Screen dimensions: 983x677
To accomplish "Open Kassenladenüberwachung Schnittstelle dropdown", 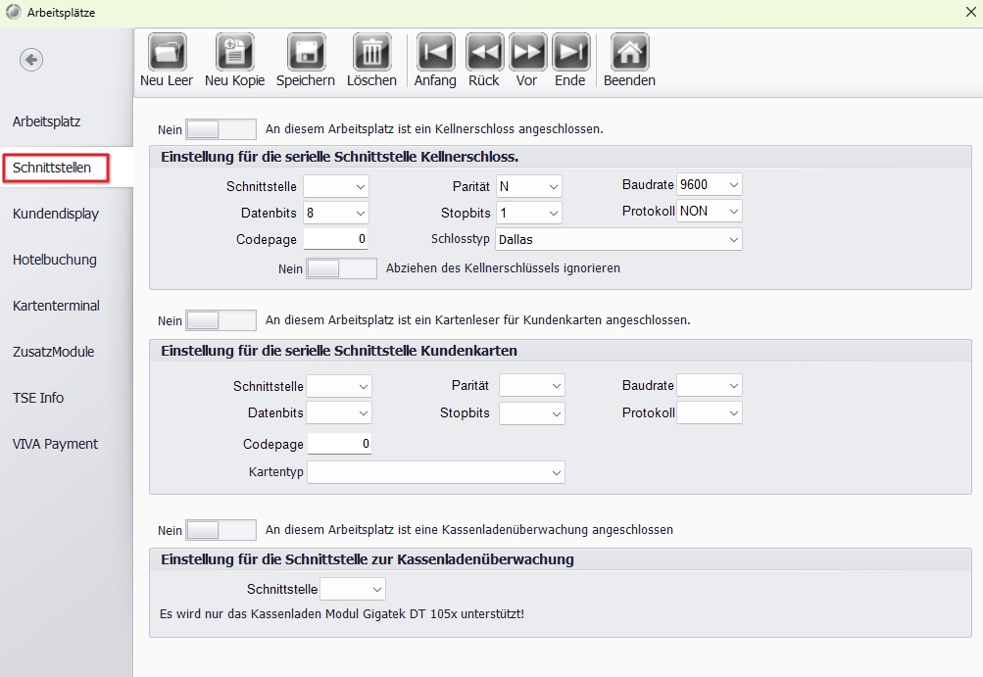I will (352, 589).
